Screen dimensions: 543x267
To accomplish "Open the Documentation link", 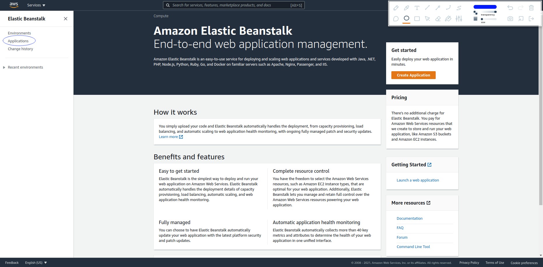I will click(x=409, y=218).
